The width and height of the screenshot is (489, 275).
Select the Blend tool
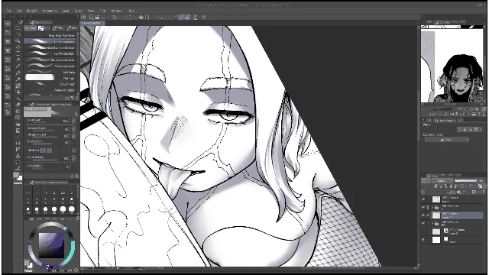click(x=18, y=111)
